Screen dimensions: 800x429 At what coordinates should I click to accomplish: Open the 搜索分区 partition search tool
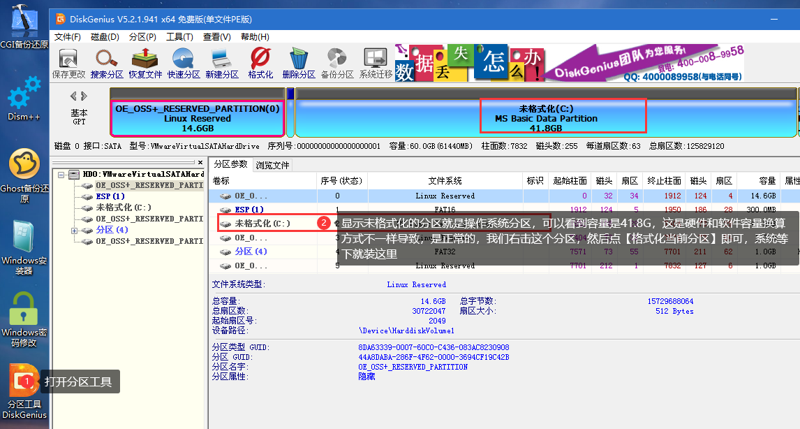click(x=107, y=63)
